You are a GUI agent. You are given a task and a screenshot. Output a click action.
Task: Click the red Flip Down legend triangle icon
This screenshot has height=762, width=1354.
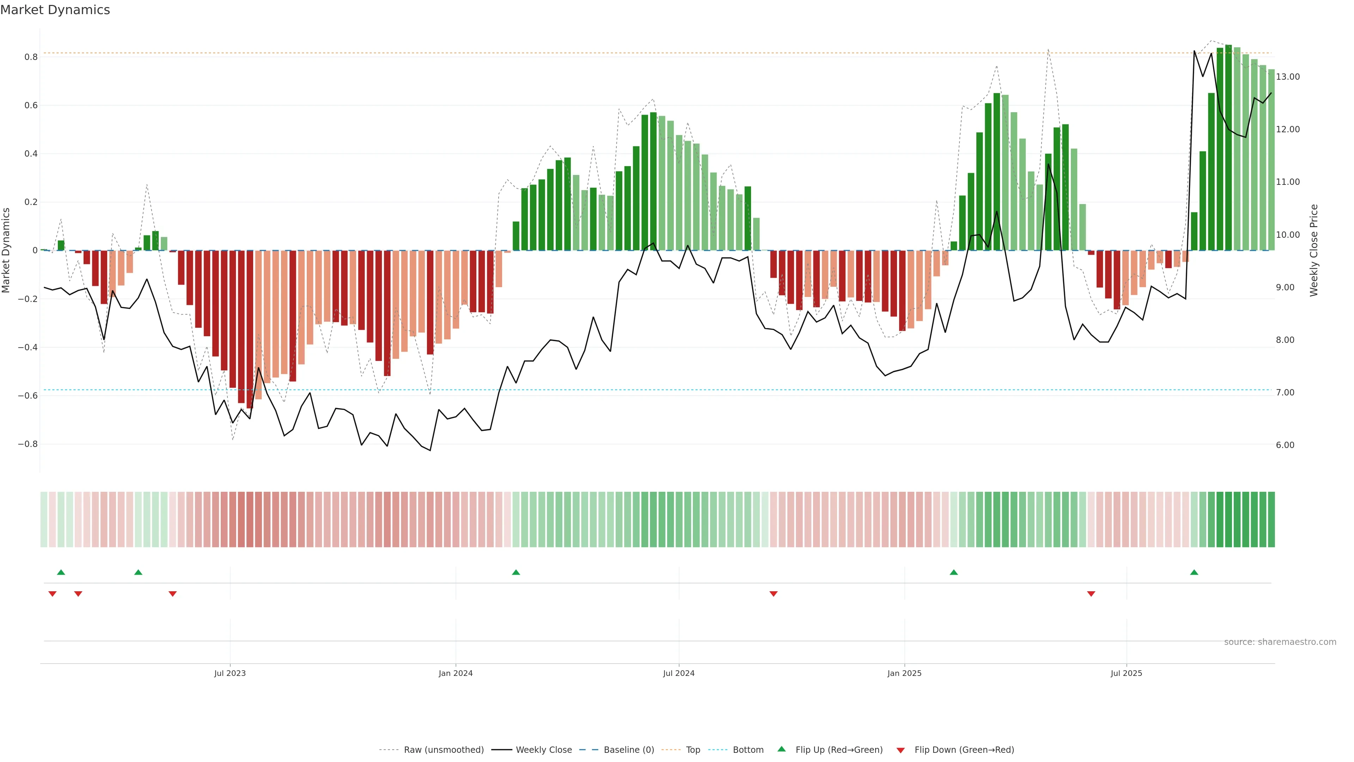(x=901, y=750)
